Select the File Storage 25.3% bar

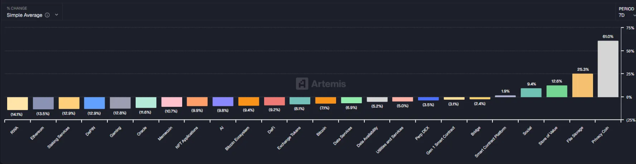tap(582, 85)
